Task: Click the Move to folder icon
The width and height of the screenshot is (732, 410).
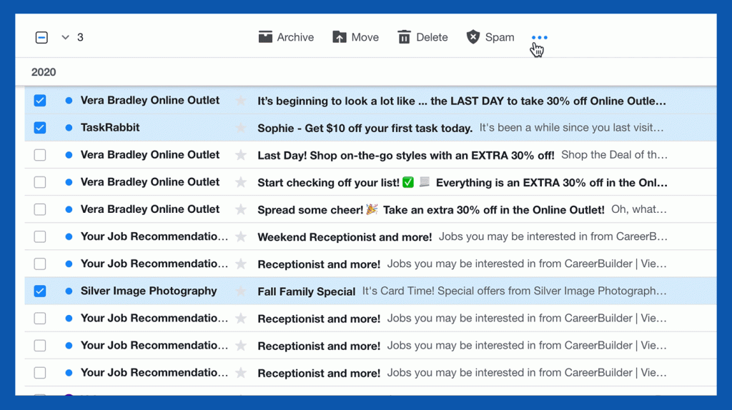Action: (x=340, y=37)
